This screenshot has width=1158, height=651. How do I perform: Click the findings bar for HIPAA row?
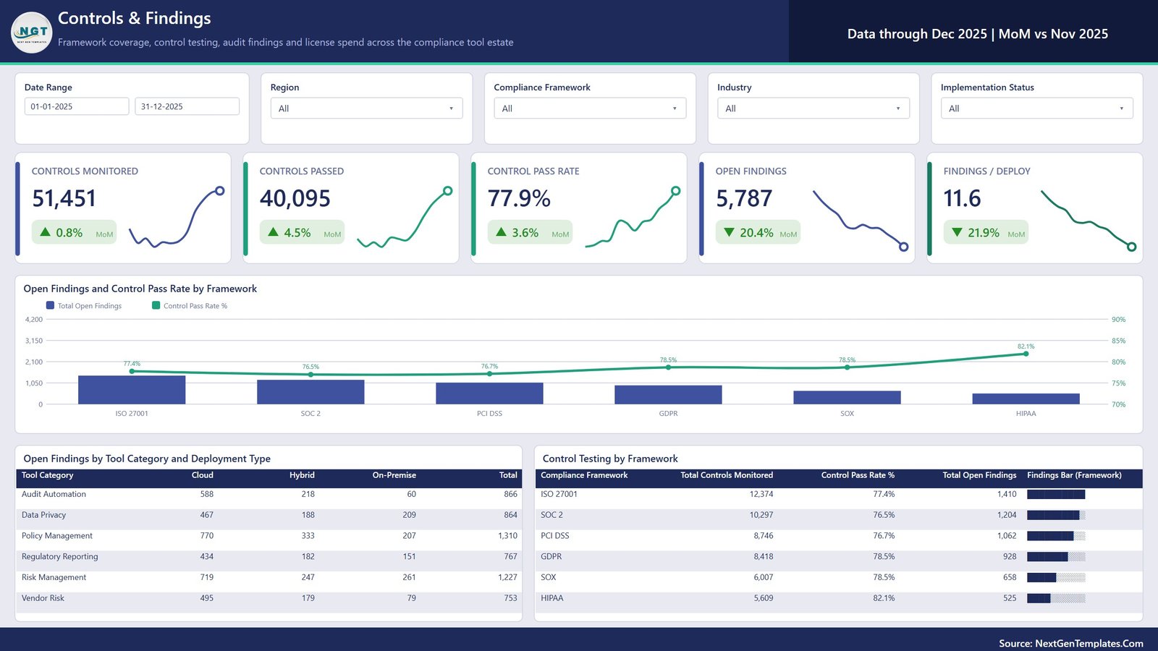(1056, 598)
